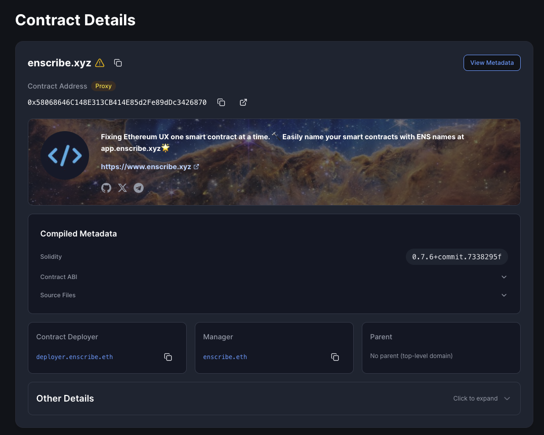Click the Proxy badge

coord(104,86)
